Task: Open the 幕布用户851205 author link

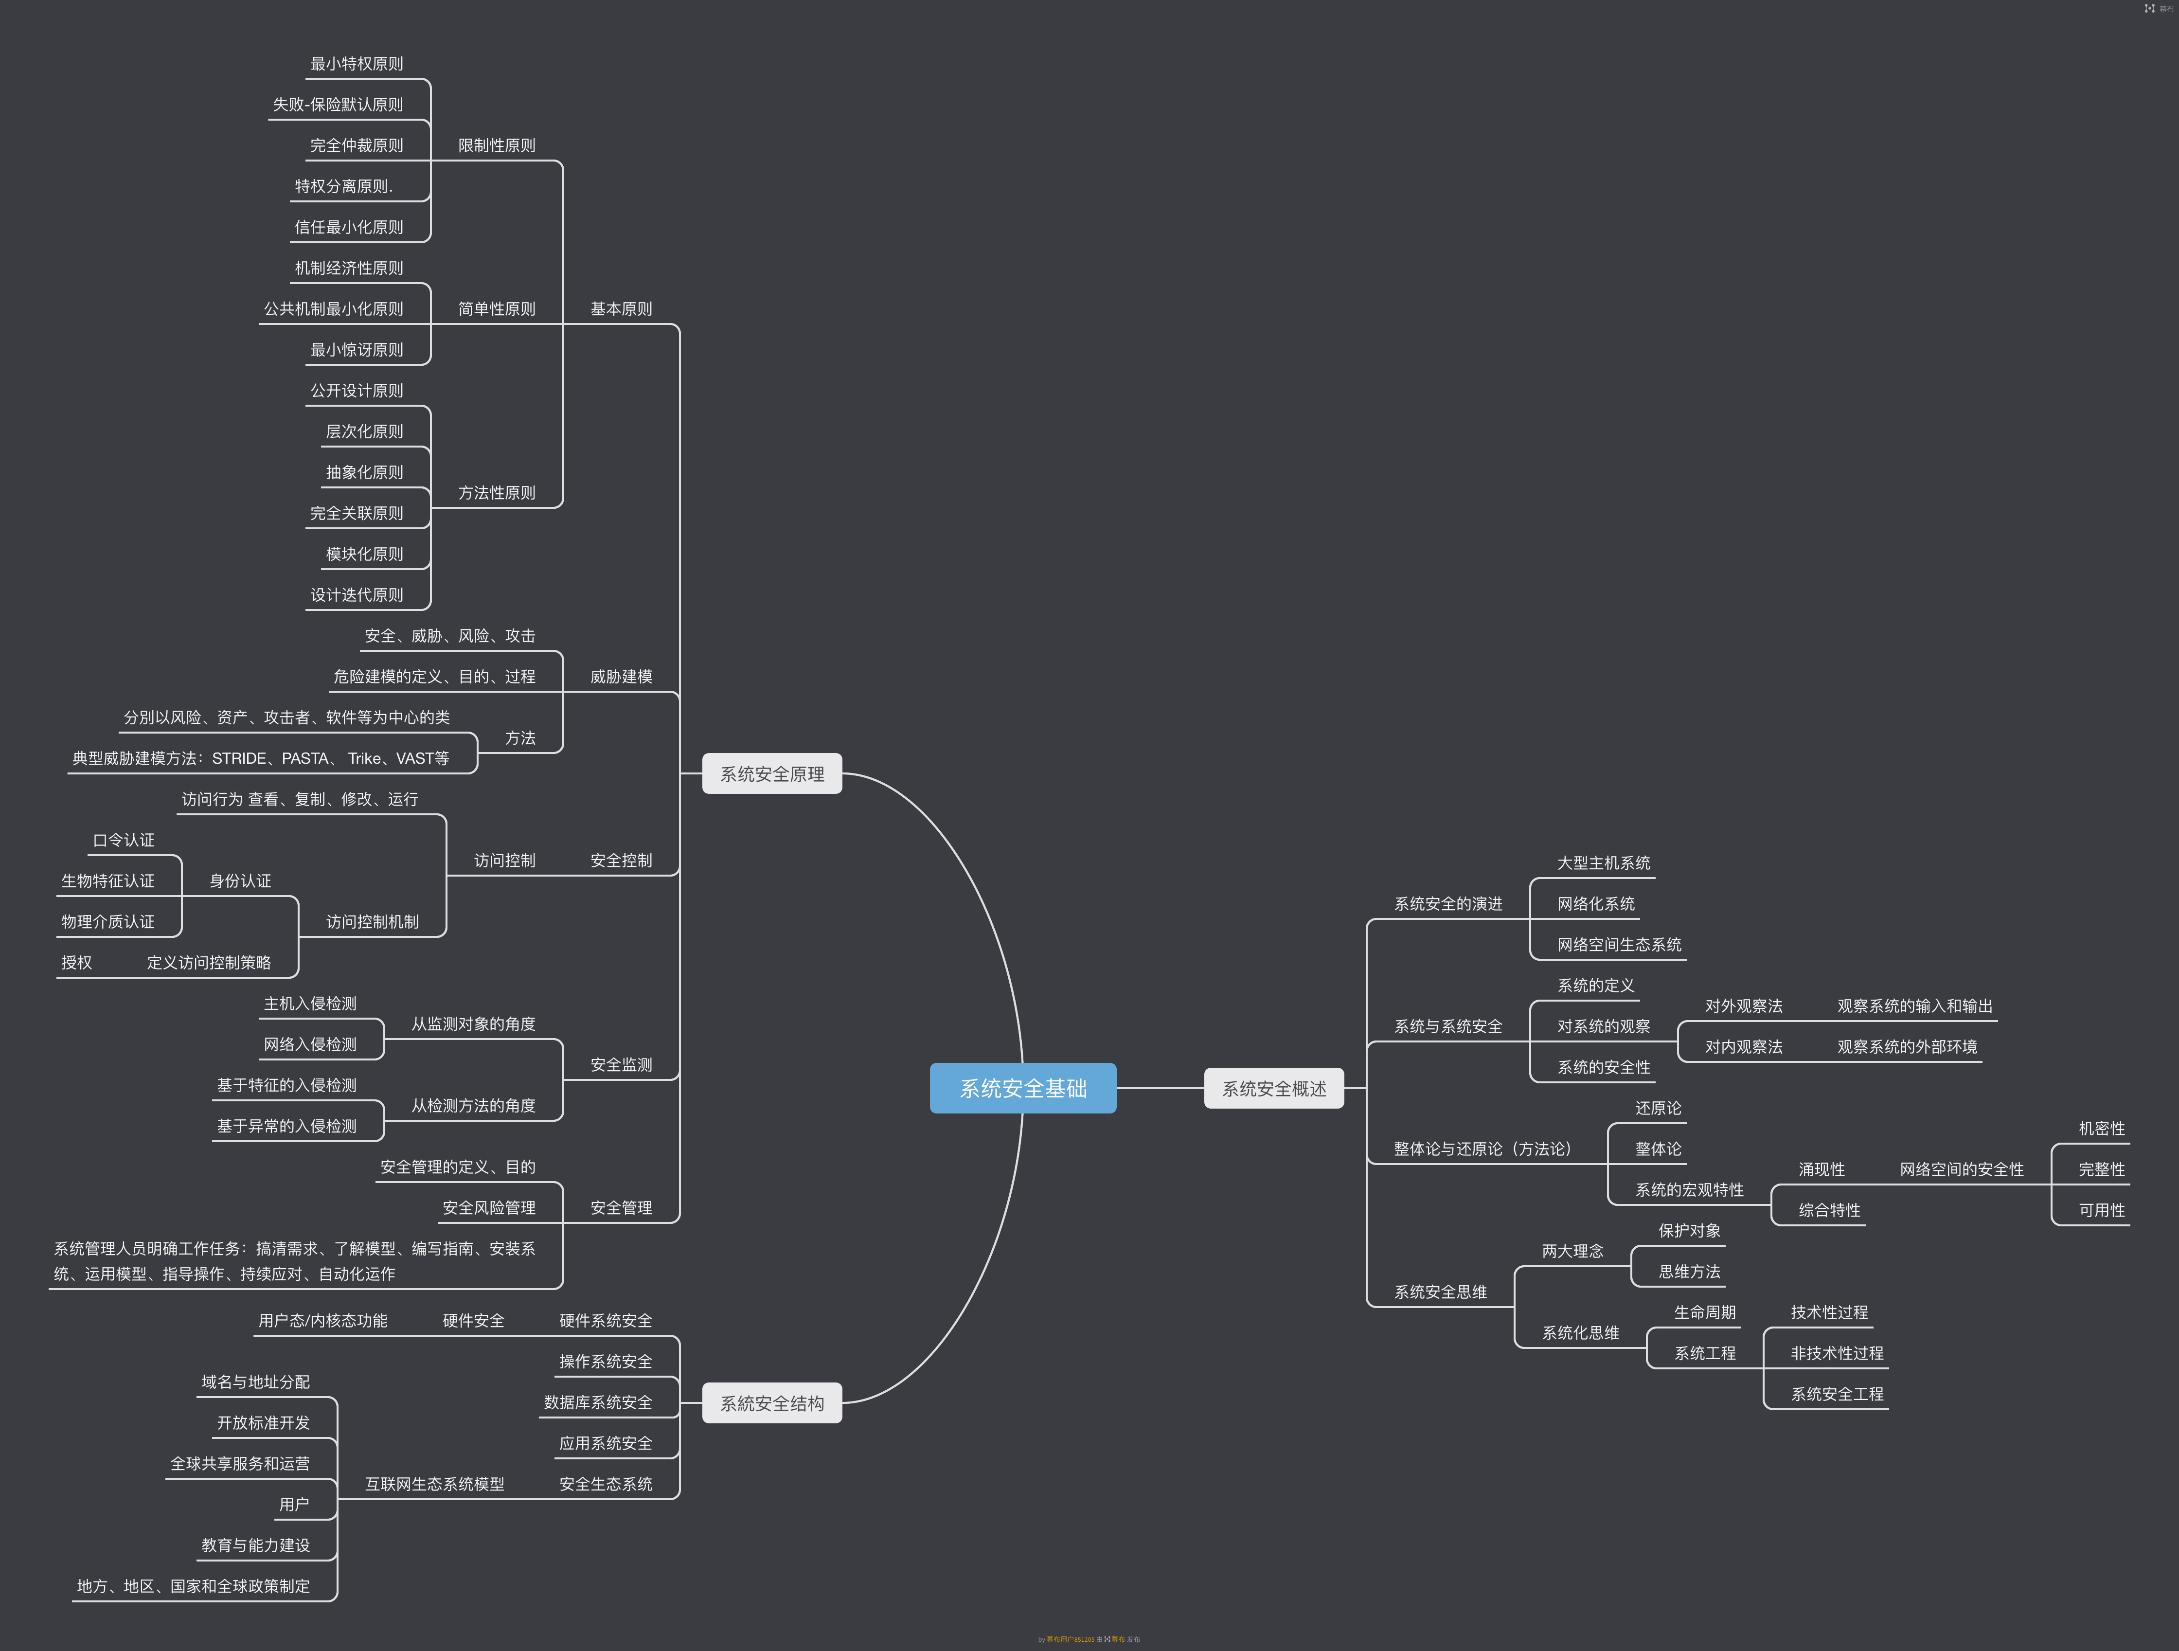Action: (1071, 1639)
